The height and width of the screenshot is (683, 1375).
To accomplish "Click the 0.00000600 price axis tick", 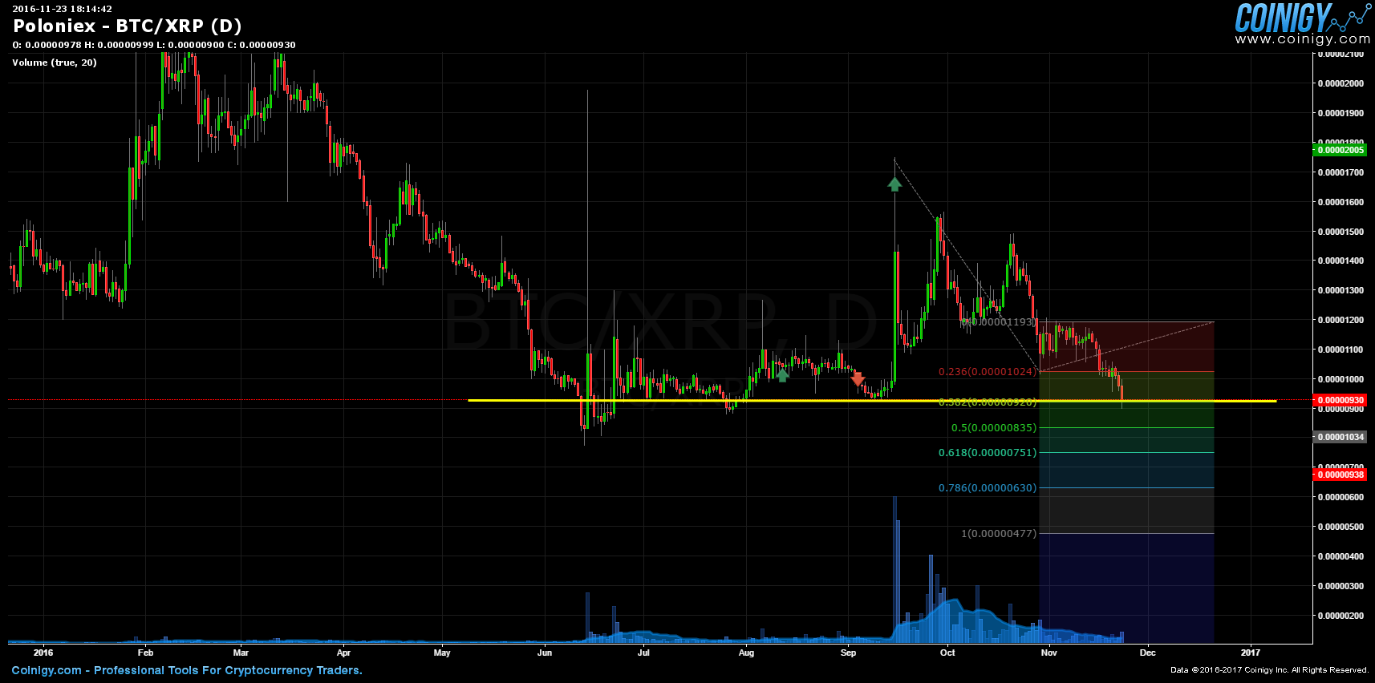I will 1341,497.
